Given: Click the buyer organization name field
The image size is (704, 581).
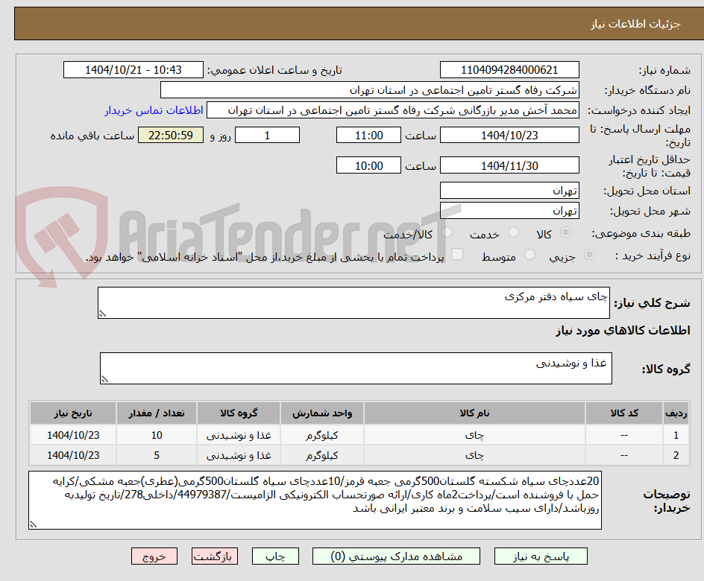Looking at the screenshot, I should (x=369, y=90).
